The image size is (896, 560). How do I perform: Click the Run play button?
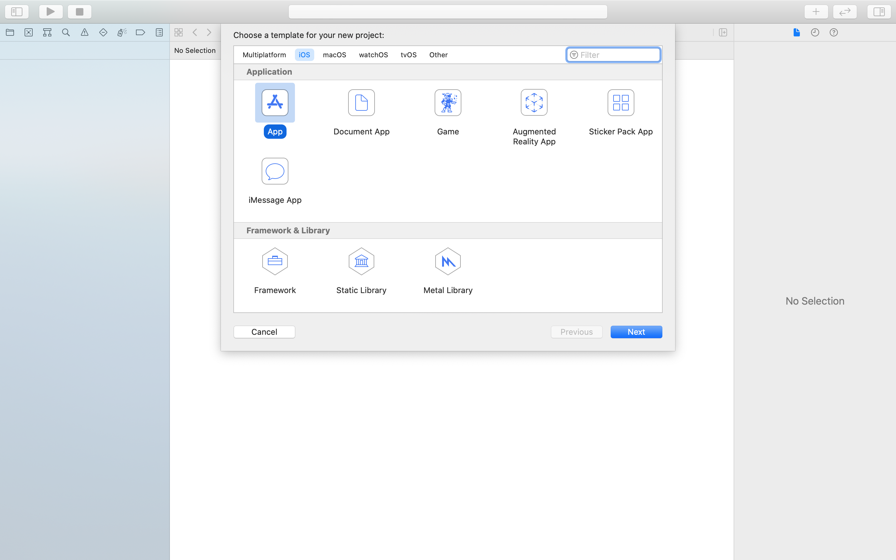click(x=51, y=12)
